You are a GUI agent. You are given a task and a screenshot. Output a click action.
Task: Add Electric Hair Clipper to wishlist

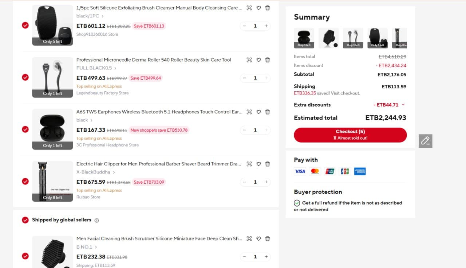[258, 164]
